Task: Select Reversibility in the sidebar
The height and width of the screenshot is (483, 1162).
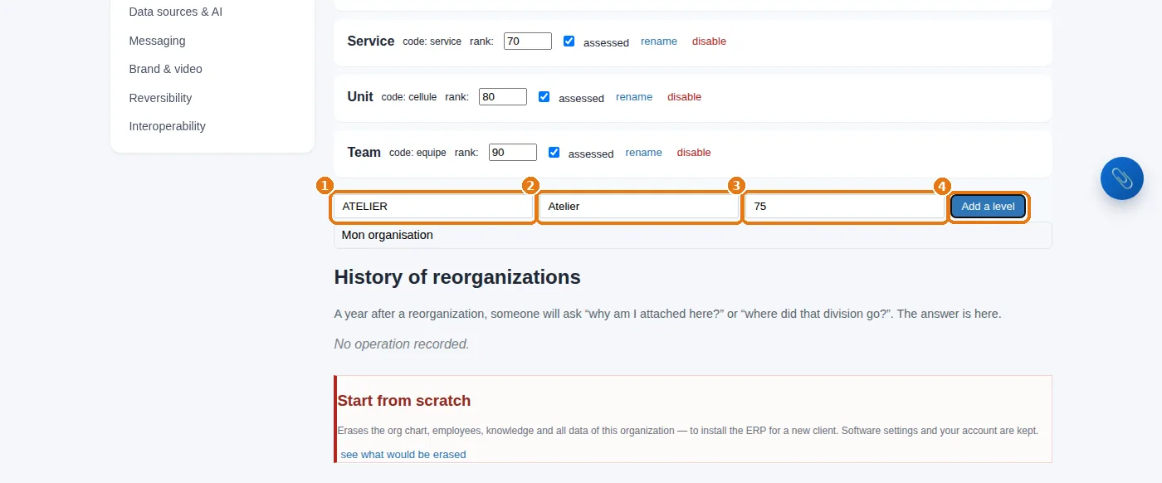Action: tap(160, 98)
